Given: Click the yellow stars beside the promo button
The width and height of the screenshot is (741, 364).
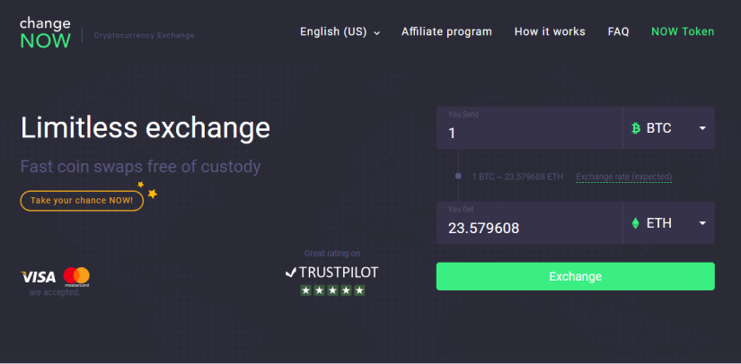Looking at the screenshot, I should coord(147,190).
